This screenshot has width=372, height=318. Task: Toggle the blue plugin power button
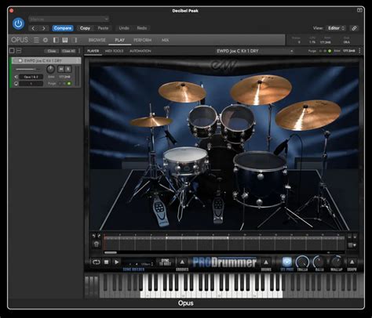(x=18, y=23)
